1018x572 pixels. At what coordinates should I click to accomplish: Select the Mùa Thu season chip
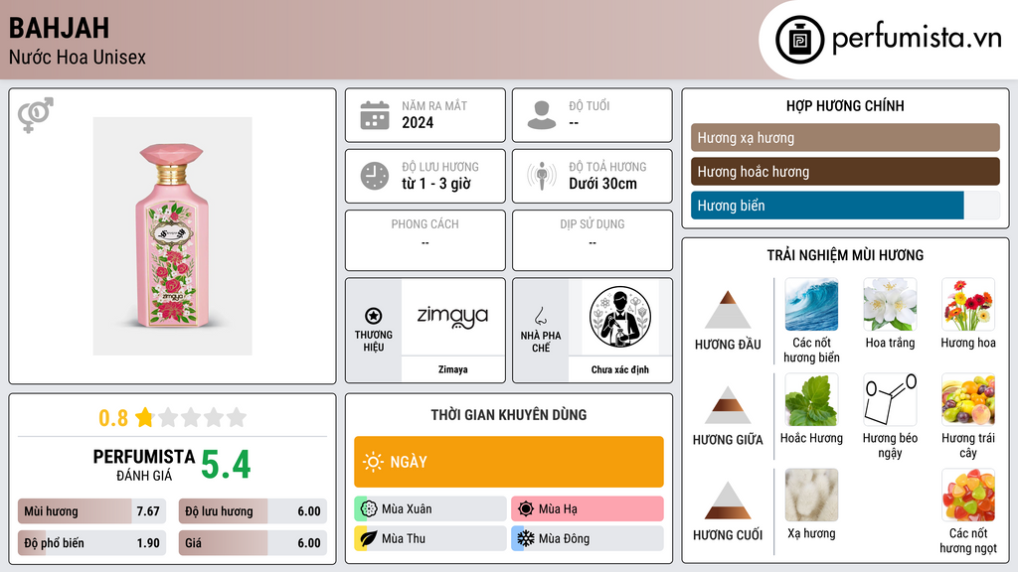pyautogui.click(x=430, y=538)
